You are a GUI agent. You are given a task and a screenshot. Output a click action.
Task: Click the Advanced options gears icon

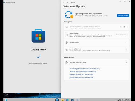click(66, 50)
